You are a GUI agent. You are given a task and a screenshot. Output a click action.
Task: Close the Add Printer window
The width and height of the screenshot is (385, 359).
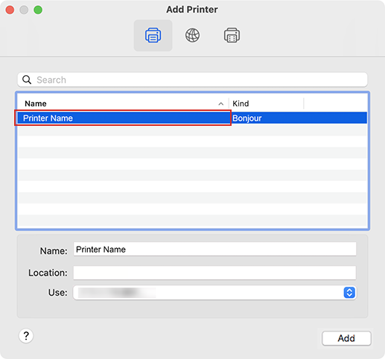point(10,10)
